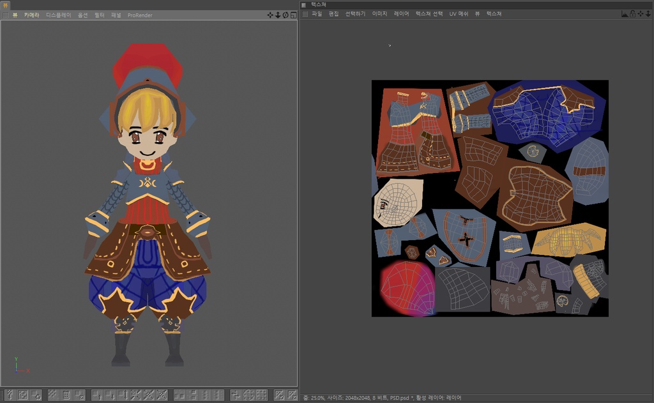Screen dimensions: 654x403
Task: Open the 옵션 menu
Action: [82, 15]
